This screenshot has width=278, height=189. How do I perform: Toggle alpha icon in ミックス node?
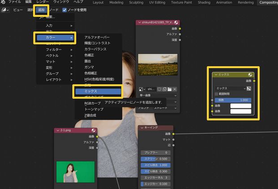[248, 89]
